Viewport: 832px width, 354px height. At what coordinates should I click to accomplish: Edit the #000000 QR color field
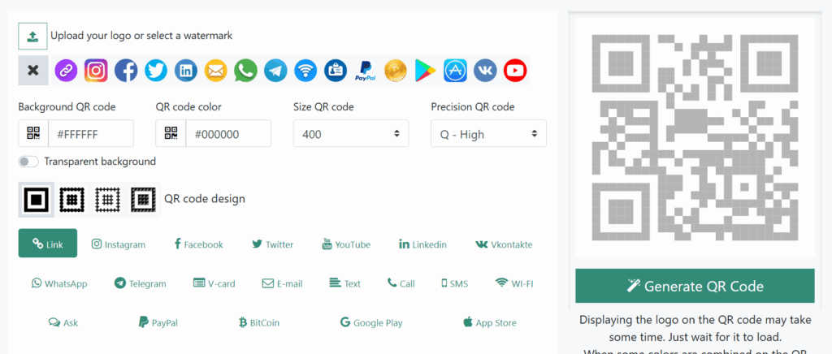[228, 133]
